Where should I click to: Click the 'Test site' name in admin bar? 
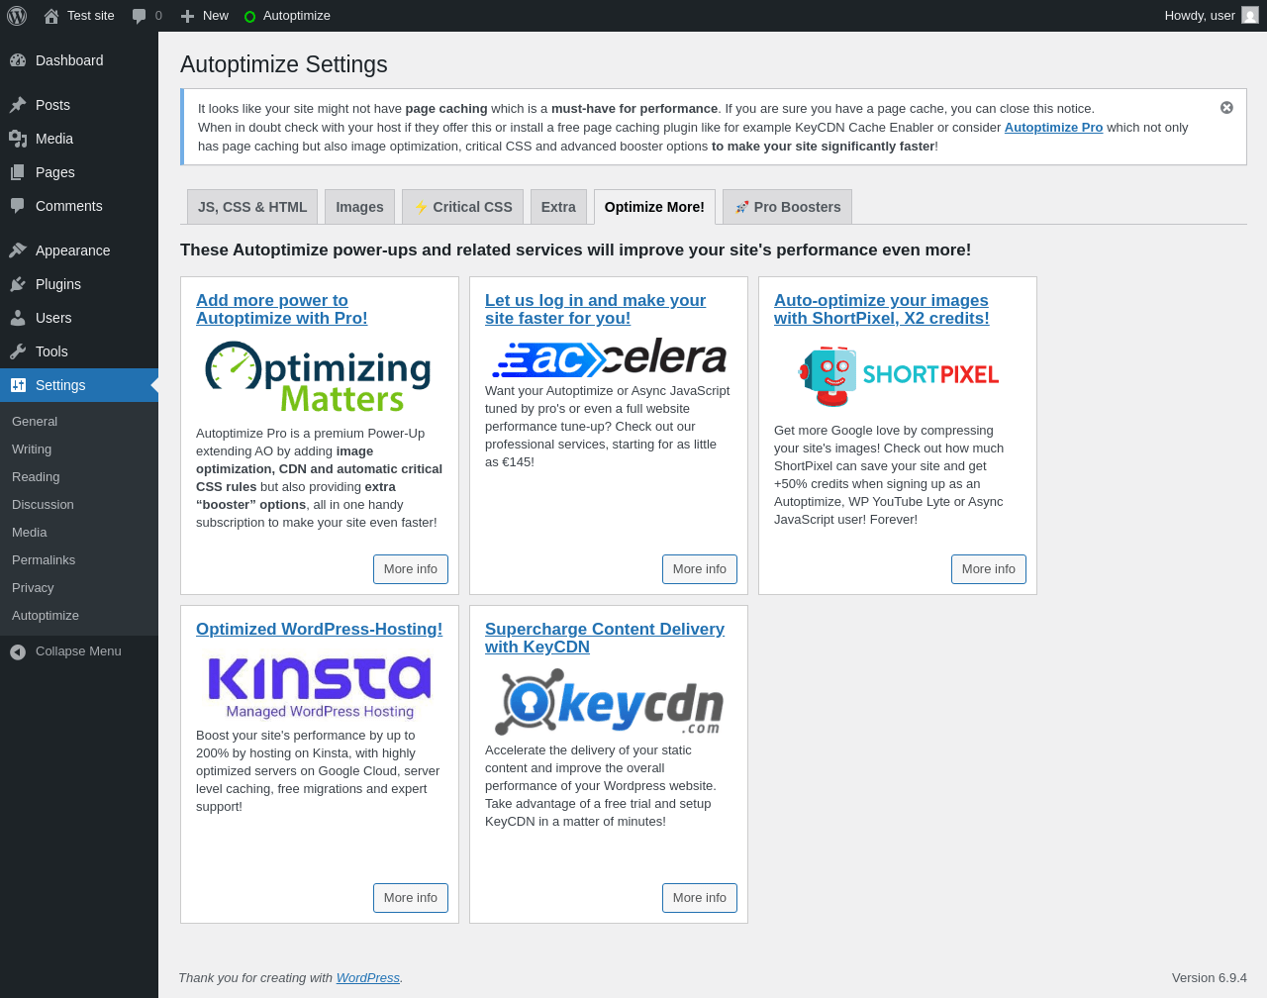point(91,16)
